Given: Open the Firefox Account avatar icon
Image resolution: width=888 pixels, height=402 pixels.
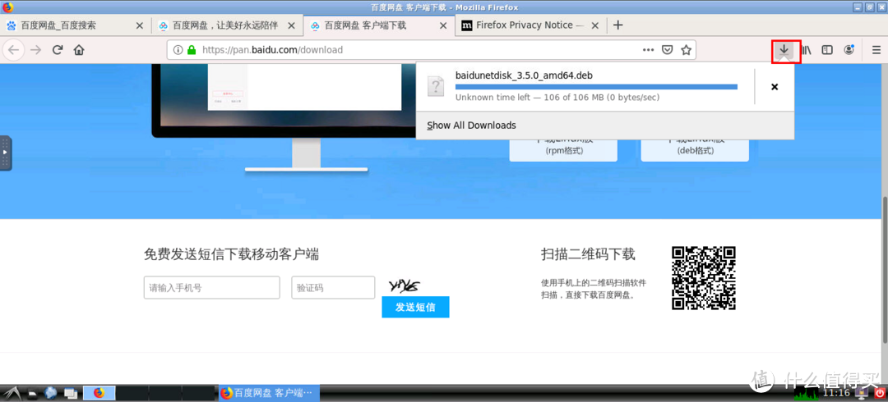Looking at the screenshot, I should pos(849,50).
